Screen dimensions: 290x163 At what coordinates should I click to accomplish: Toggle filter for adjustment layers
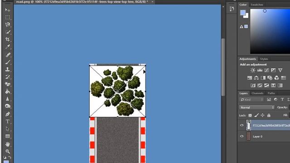click(275, 100)
